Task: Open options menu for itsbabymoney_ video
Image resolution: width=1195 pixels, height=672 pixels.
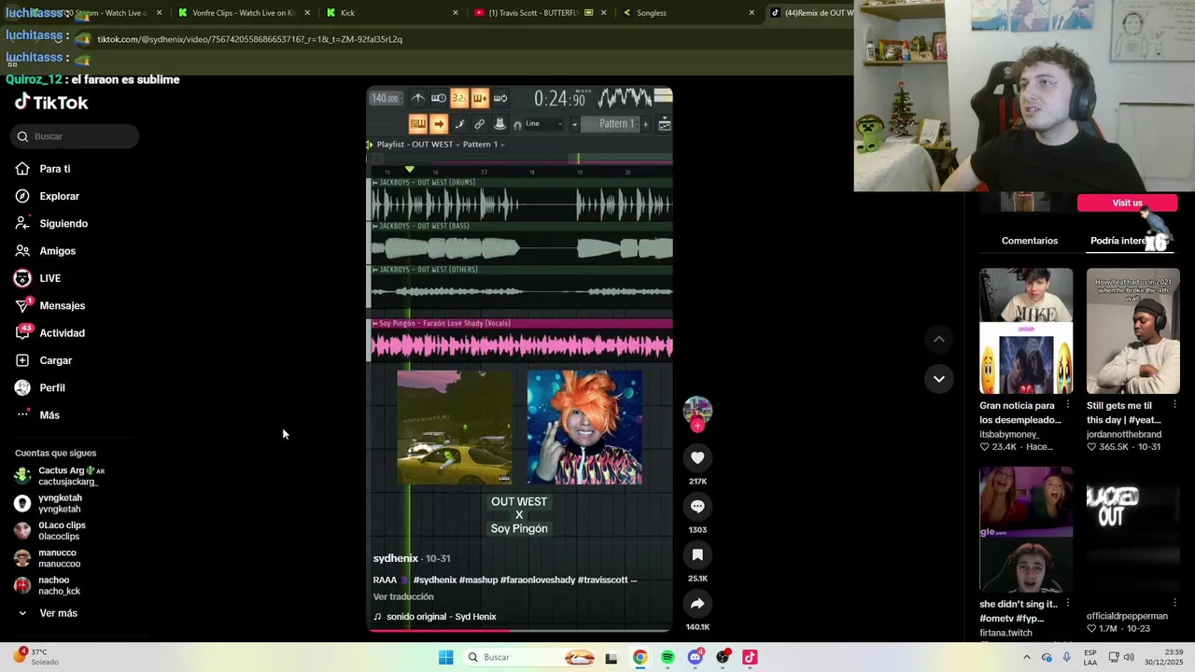Action: pyautogui.click(x=1068, y=405)
